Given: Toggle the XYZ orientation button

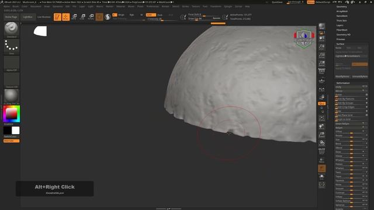Looking at the screenshot, I should click(322, 104).
